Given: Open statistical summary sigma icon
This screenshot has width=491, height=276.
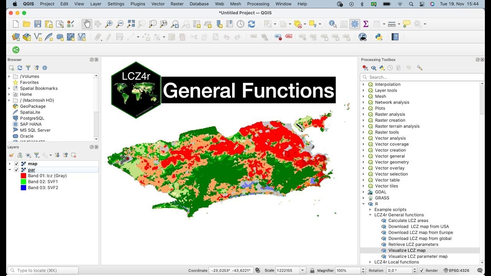Looking at the screenshot, I should 366,24.
